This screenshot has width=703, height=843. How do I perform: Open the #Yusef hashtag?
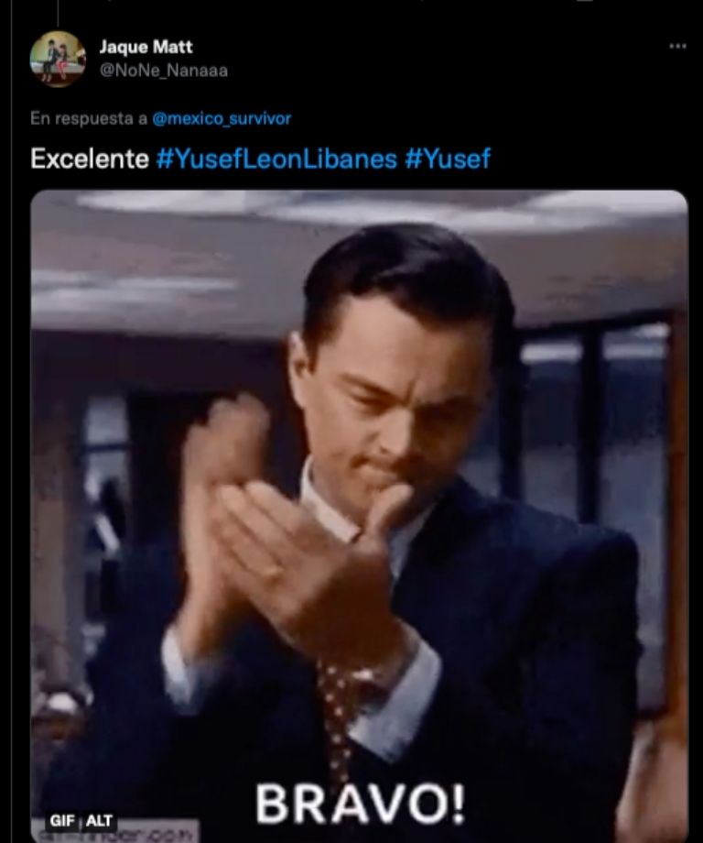pyautogui.click(x=448, y=159)
